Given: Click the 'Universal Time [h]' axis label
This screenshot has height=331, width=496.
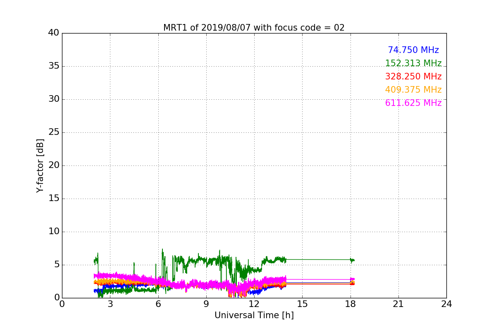Looking at the screenshot, I should tap(254, 315).
